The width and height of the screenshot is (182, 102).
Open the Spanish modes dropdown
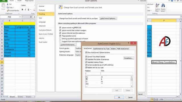click(x=78, y=52)
